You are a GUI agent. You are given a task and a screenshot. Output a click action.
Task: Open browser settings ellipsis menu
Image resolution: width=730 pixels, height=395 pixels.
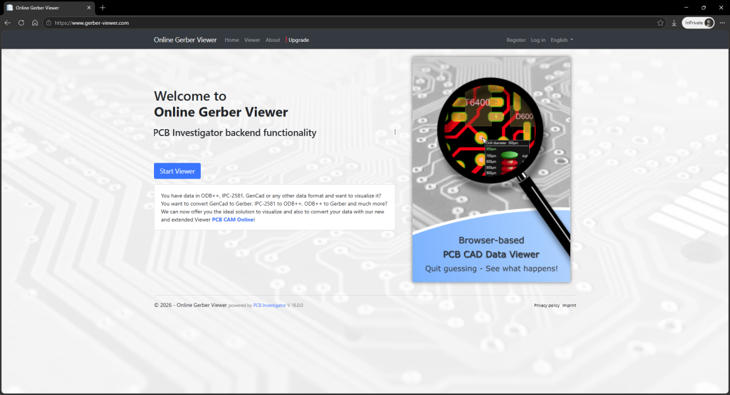[722, 23]
